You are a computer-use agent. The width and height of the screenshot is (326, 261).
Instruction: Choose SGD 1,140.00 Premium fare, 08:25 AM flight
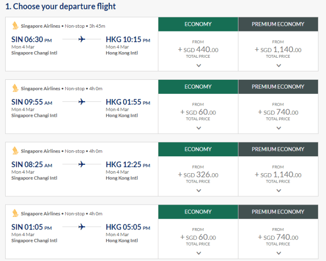coord(278,175)
